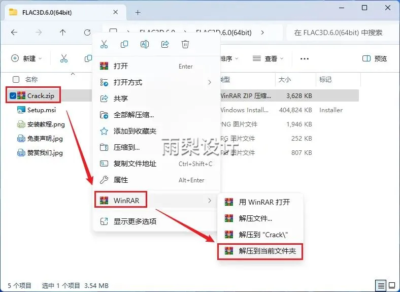The height and width of the screenshot is (292, 400).
Task: Expand arrow next to WinRAR entry
Action: point(210,201)
